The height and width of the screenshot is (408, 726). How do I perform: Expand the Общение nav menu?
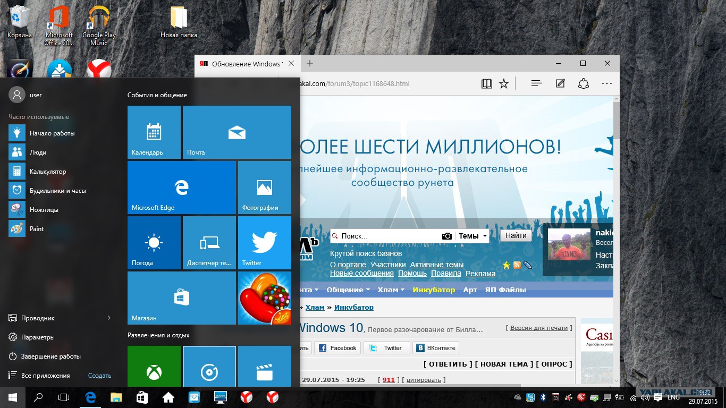[x=348, y=290]
